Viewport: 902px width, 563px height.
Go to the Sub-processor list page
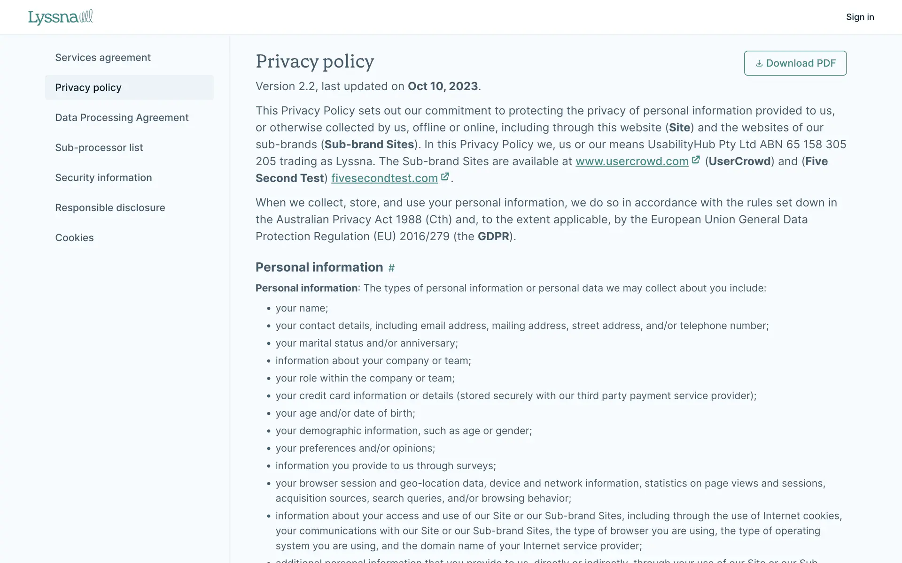tap(99, 148)
